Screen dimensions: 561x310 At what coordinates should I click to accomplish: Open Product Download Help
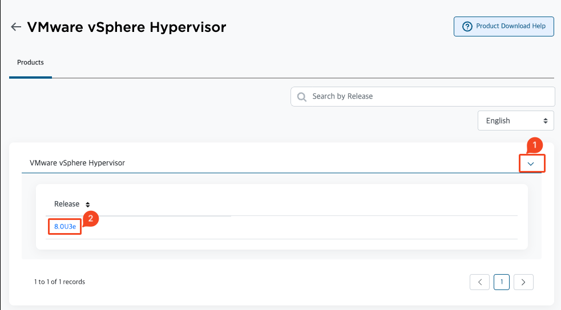click(504, 26)
